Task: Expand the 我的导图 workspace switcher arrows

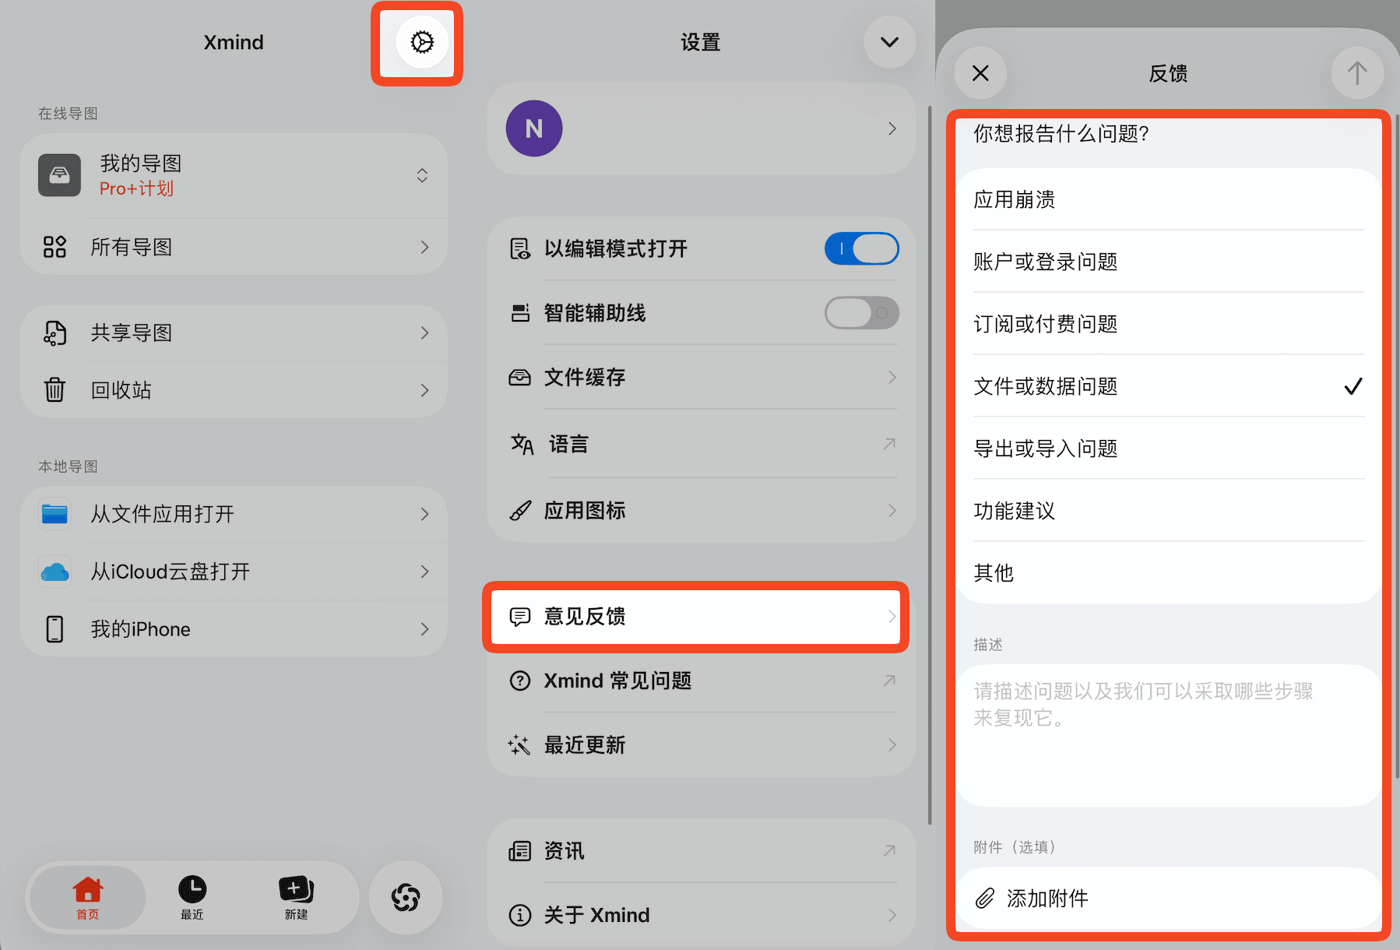Action: [422, 175]
